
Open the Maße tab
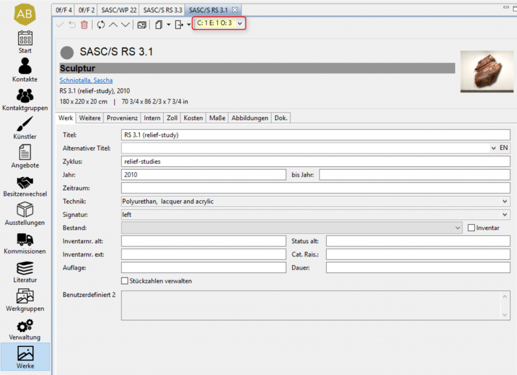click(x=217, y=118)
